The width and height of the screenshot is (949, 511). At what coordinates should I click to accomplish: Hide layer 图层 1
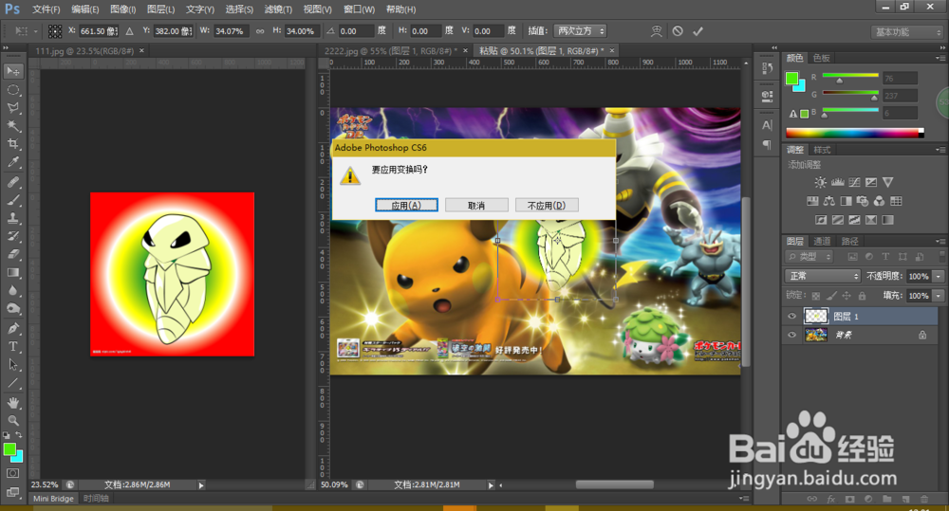[791, 316]
